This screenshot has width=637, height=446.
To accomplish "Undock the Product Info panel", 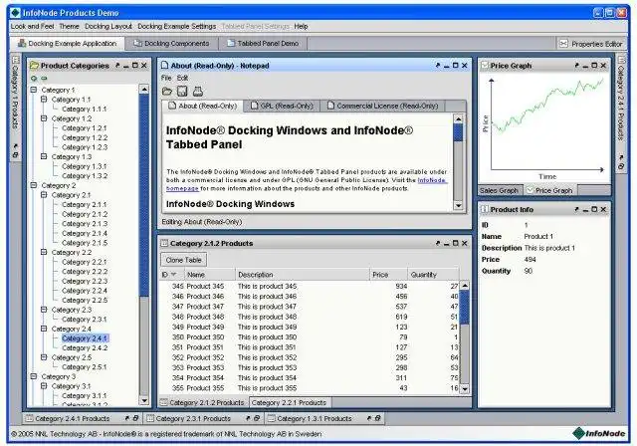I will 576,209.
